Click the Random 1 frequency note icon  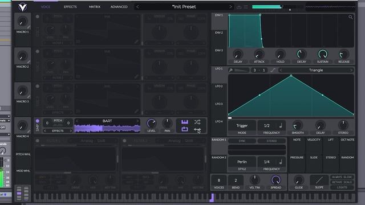[x=281, y=162]
